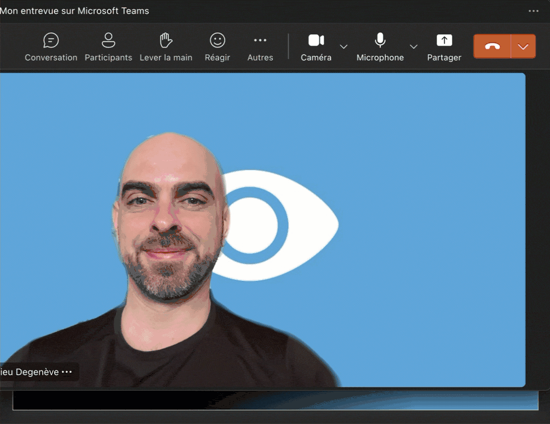
Task: Open the Autres three-dot options
Action: [x=260, y=40]
